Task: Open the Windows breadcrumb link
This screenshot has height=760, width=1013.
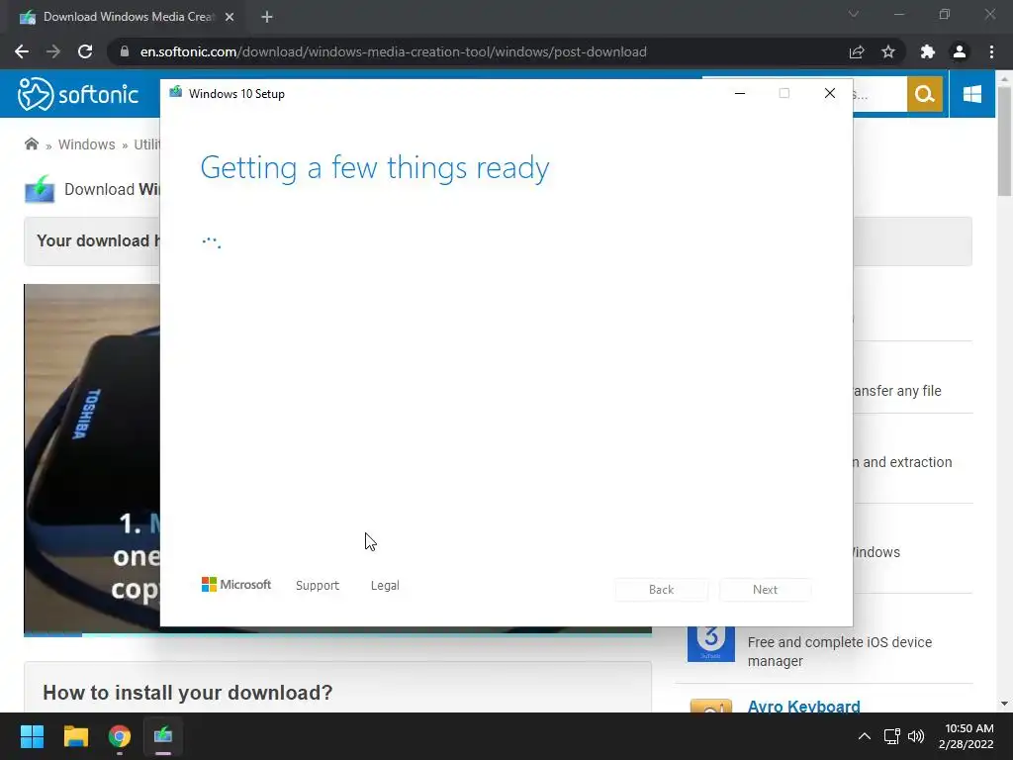Action: click(87, 144)
